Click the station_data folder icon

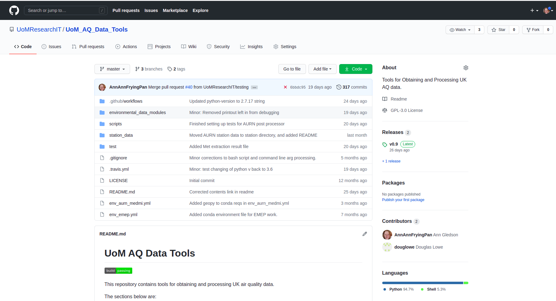pos(102,135)
